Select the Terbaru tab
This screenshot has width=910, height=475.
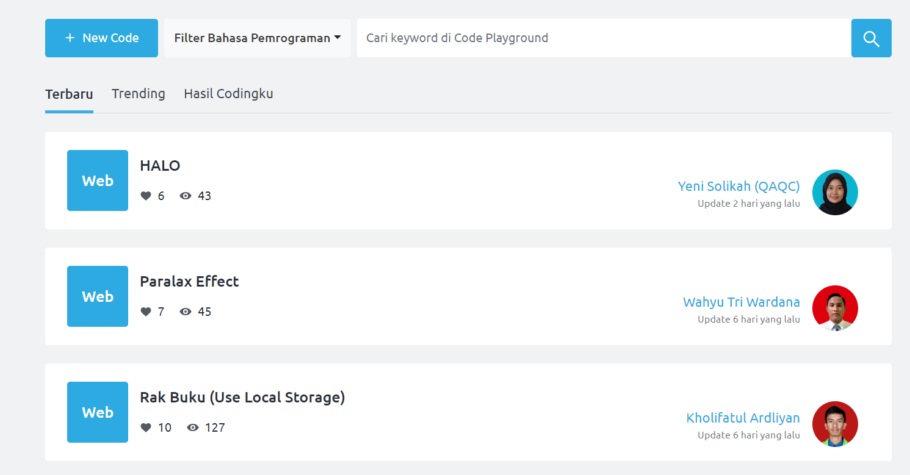pos(68,93)
